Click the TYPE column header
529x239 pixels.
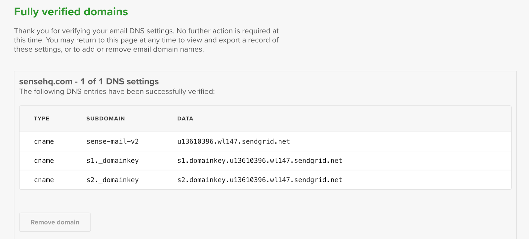point(42,119)
